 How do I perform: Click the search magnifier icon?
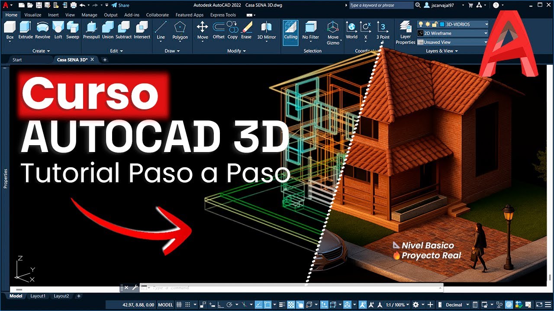pyautogui.click(x=418, y=5)
